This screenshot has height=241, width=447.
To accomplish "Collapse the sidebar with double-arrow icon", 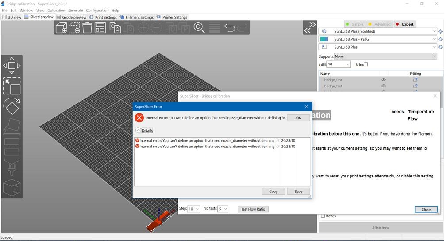I will pos(310,27).
